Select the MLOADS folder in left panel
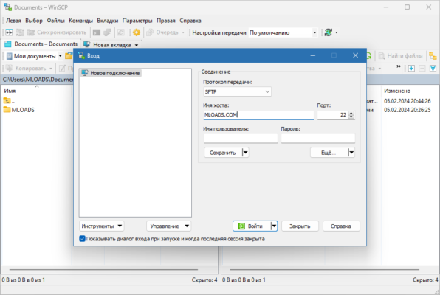 pyautogui.click(x=19, y=110)
